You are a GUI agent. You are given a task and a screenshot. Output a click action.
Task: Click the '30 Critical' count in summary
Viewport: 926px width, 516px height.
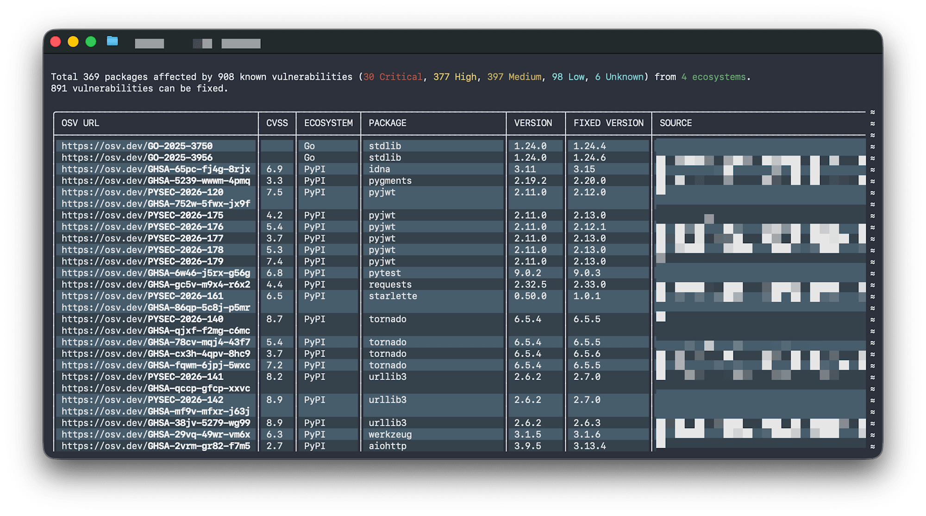tap(393, 77)
